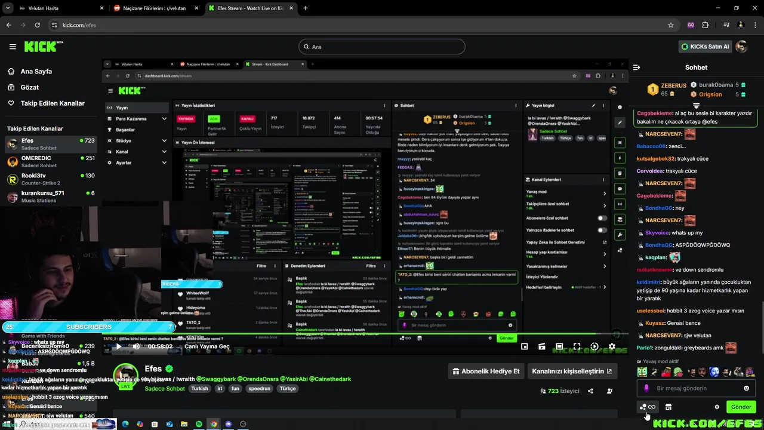Screen dimensions: 764x430
Task: Click the kick.com/efes address bar
Action: 358,25
